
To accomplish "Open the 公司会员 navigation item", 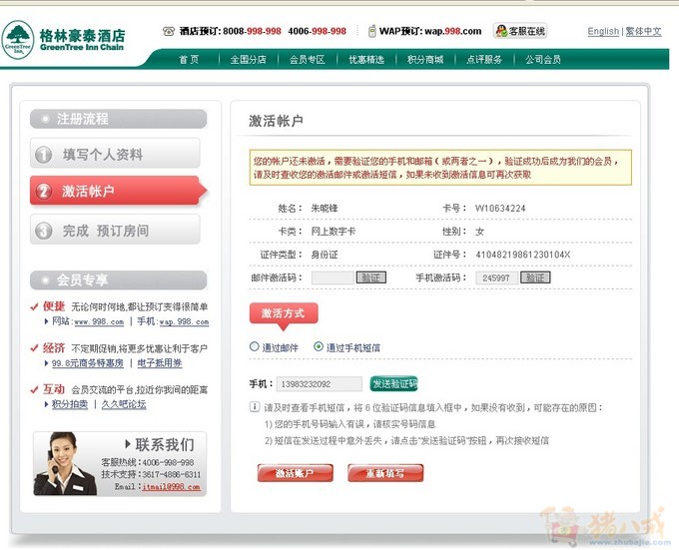I will [543, 59].
